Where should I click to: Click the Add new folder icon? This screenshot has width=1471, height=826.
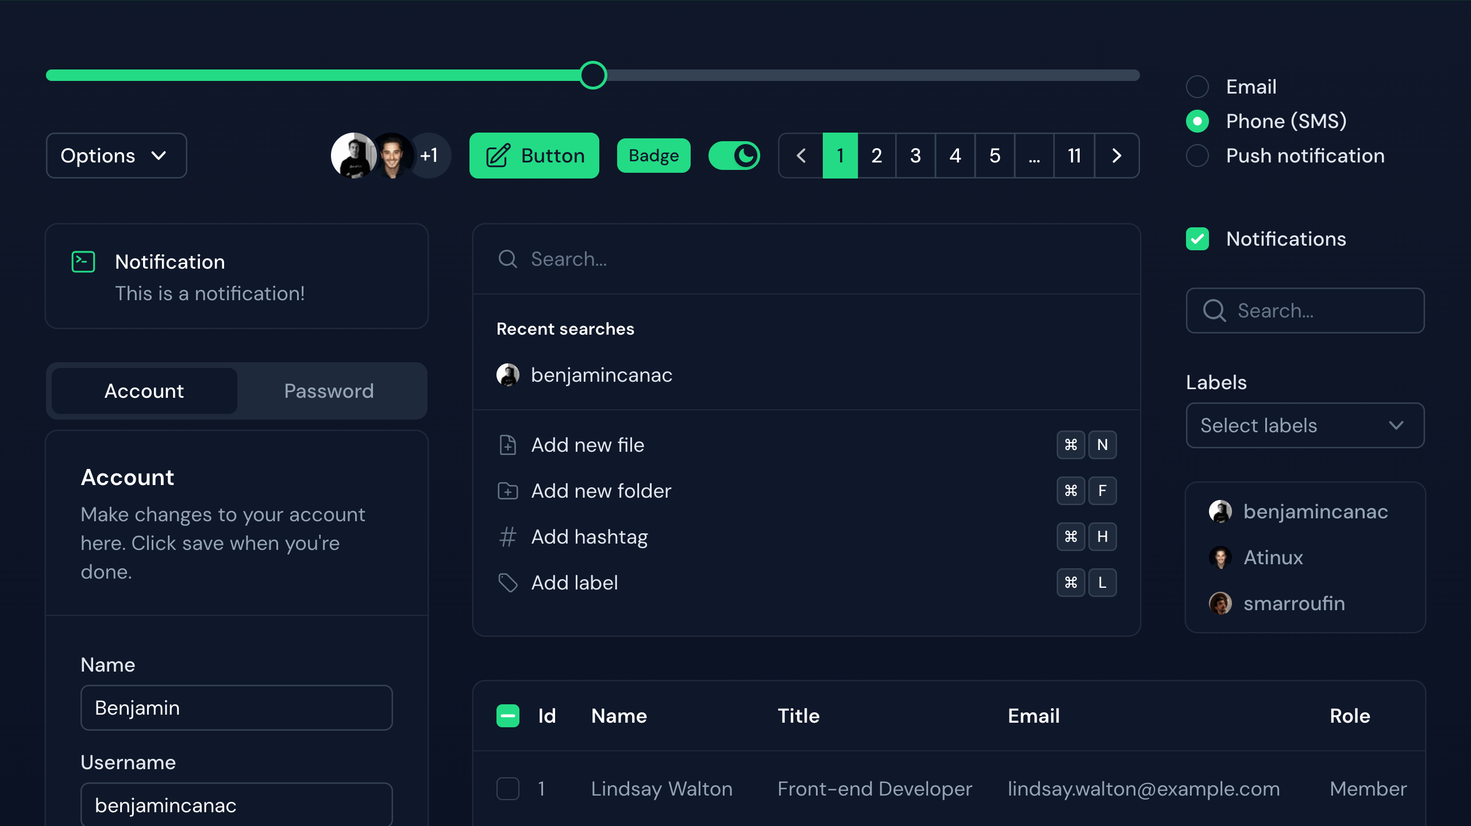507,491
